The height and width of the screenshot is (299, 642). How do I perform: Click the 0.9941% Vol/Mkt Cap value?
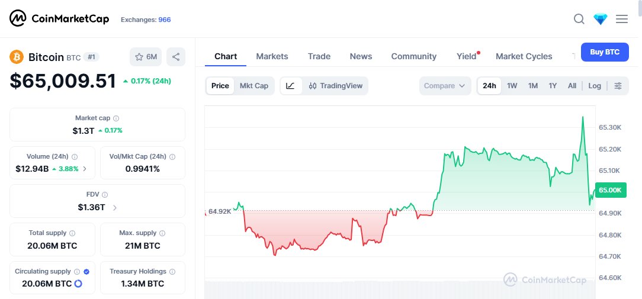(143, 169)
